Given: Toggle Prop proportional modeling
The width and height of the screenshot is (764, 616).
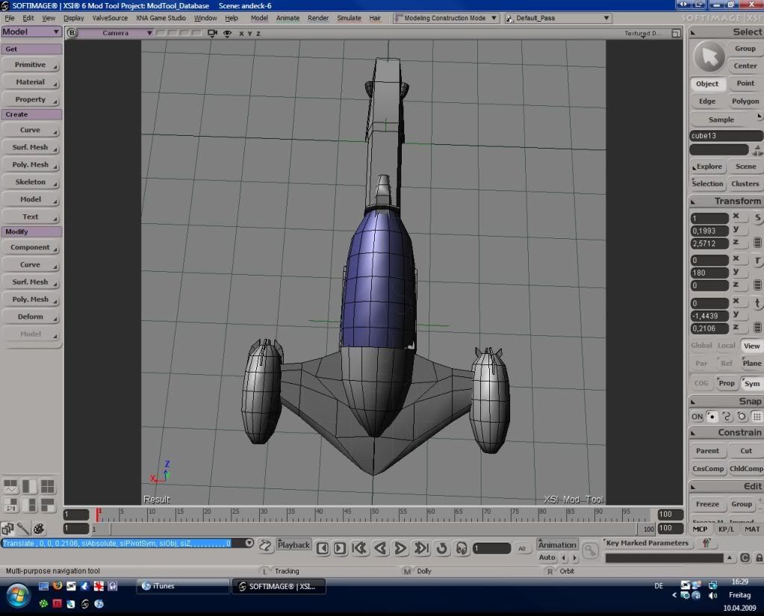Looking at the screenshot, I should click(x=726, y=384).
